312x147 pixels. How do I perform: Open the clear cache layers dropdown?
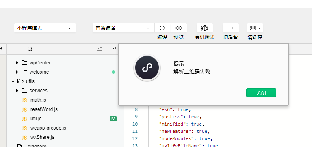255,28
